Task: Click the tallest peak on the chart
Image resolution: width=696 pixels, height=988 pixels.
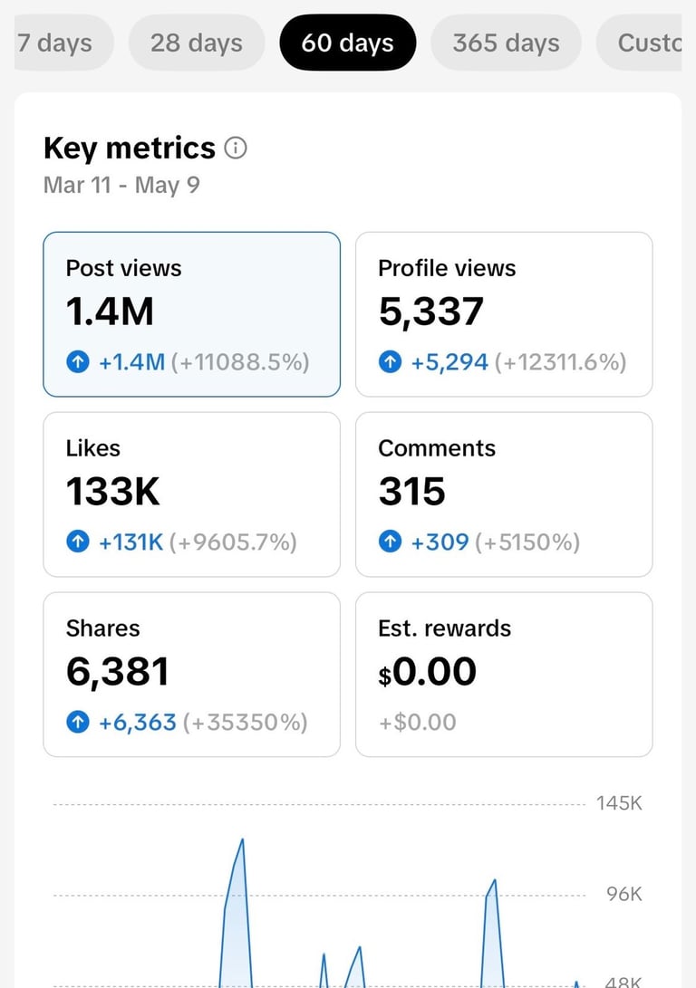Action: 242,841
